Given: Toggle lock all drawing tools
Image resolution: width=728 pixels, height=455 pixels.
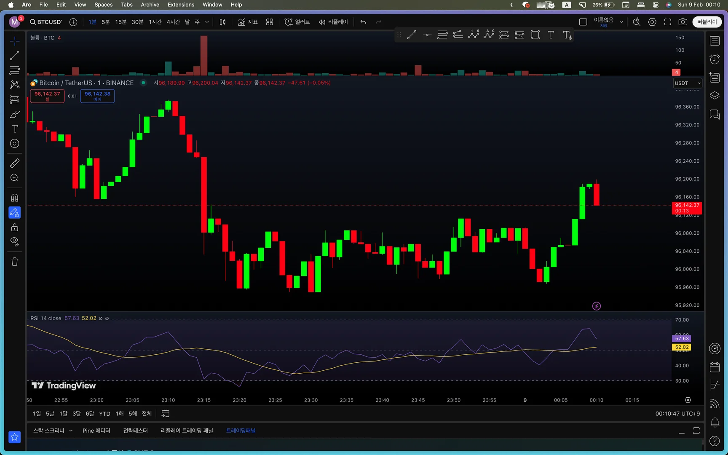Looking at the screenshot, I should click(14, 227).
